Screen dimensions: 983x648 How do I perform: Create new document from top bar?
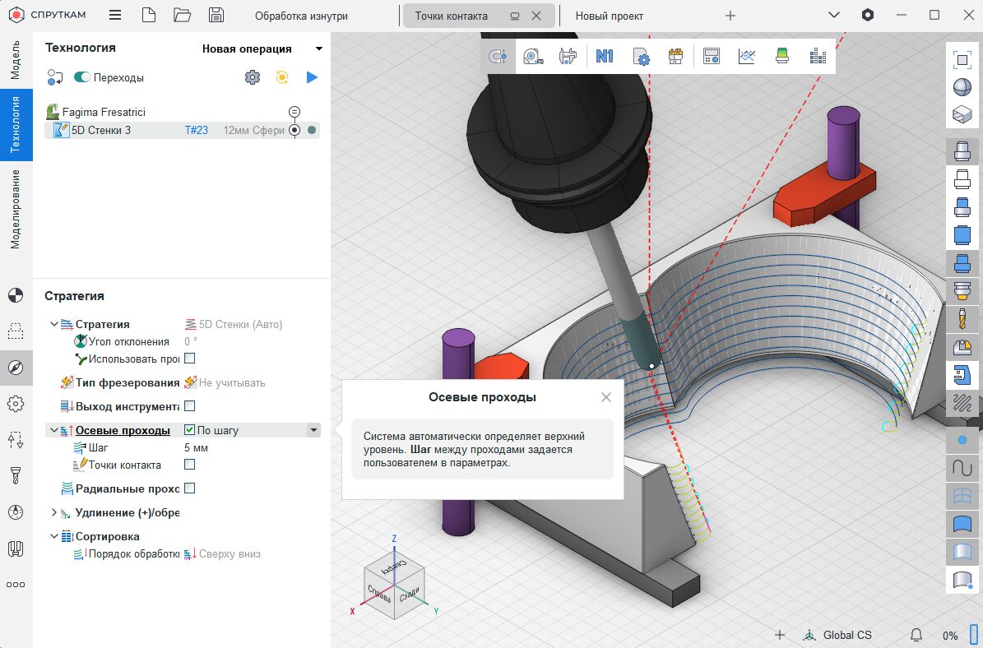pos(148,15)
